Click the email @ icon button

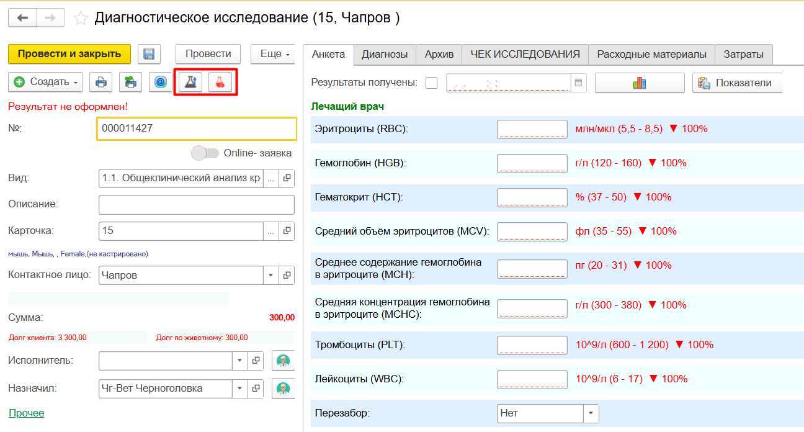[160, 82]
